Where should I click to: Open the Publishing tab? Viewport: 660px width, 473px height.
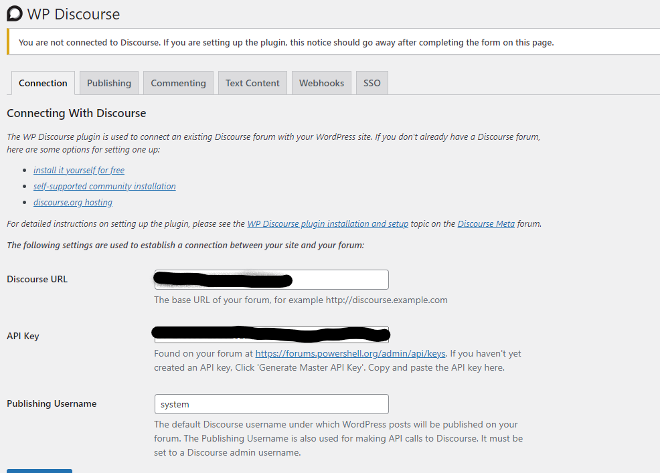pyautogui.click(x=109, y=83)
